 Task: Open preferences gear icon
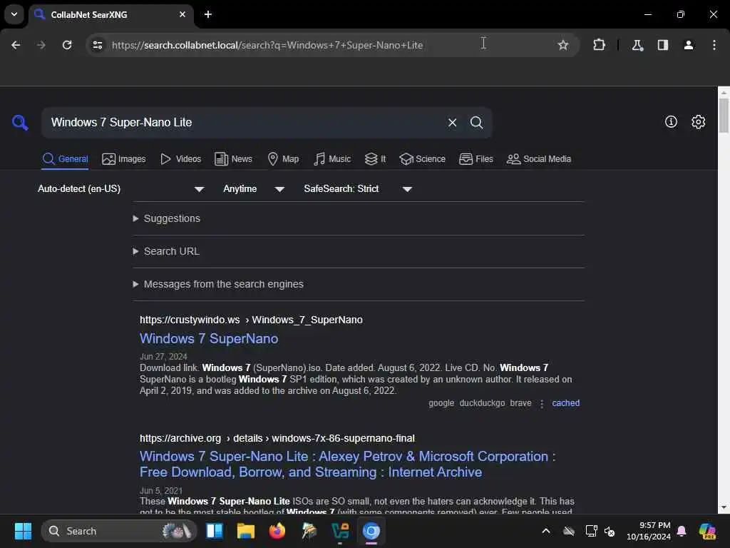point(698,121)
